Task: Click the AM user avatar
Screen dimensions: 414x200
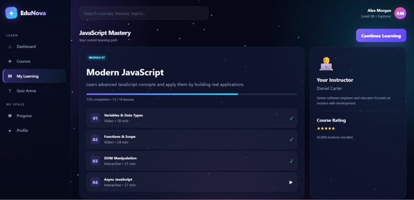Action: [x=400, y=13]
